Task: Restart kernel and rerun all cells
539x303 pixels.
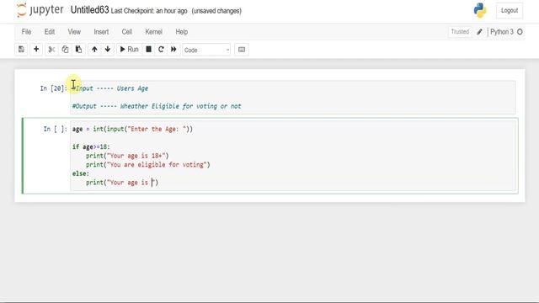Action: click(173, 50)
